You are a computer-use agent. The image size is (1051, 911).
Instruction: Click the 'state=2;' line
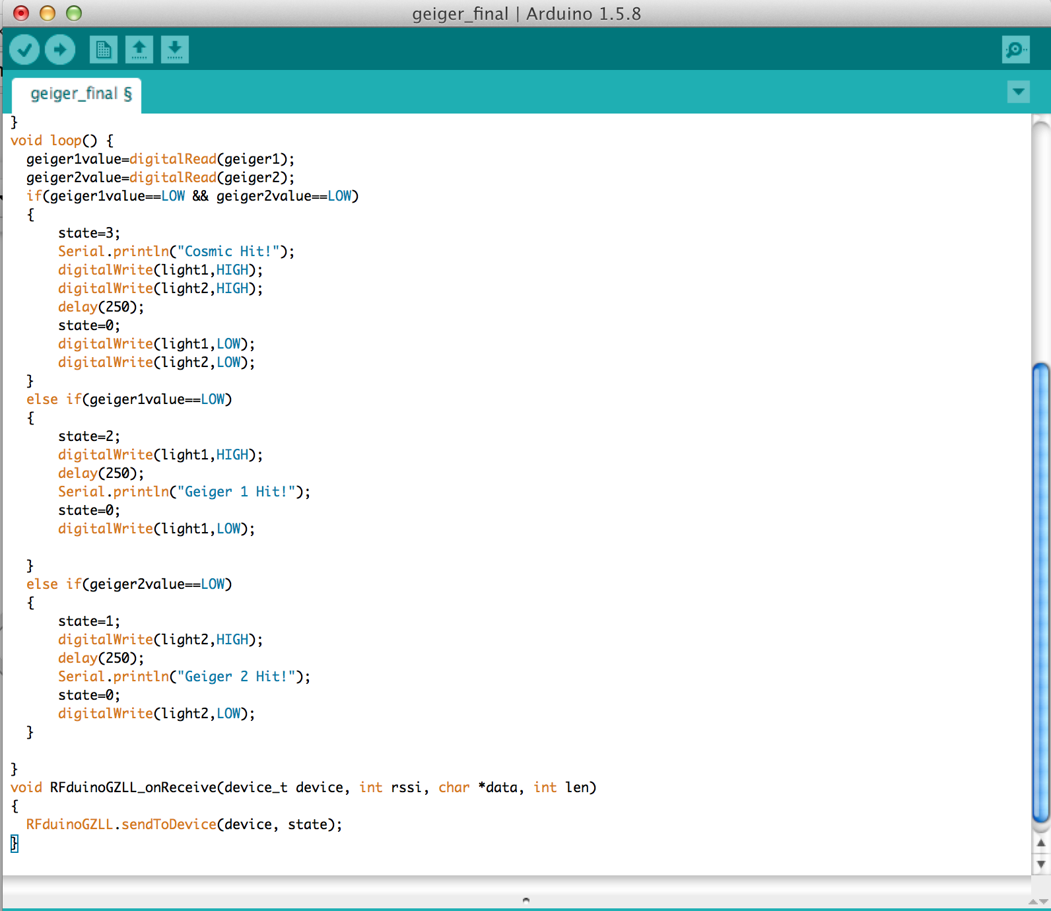point(89,436)
